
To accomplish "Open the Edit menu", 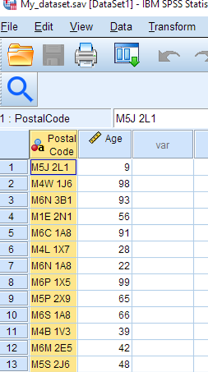I will pos(44,27).
